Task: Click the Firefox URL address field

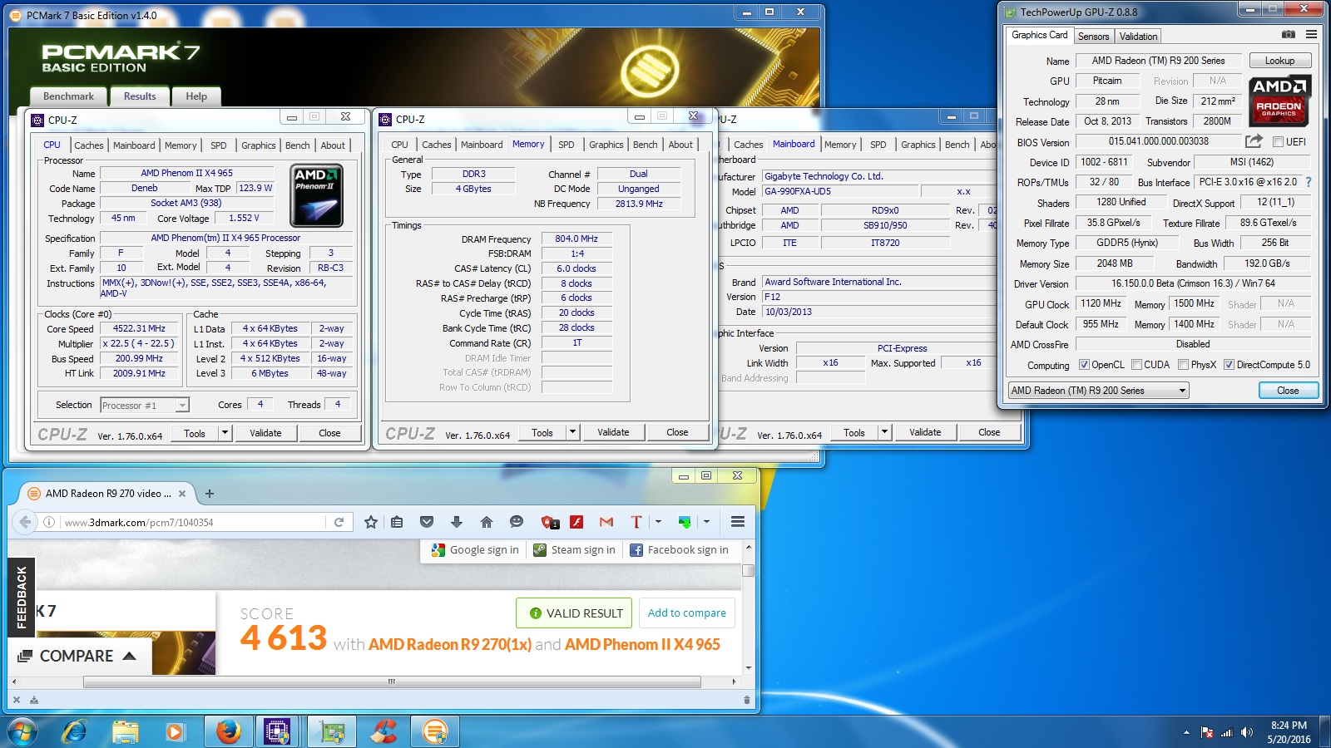Action: (194, 522)
